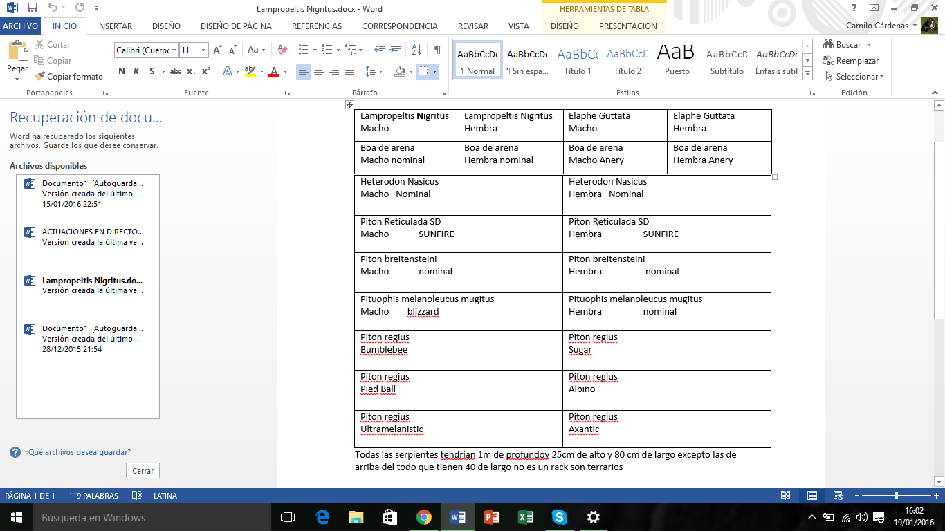
Task: Open the Calibri font name dropdown
Action: click(x=174, y=50)
